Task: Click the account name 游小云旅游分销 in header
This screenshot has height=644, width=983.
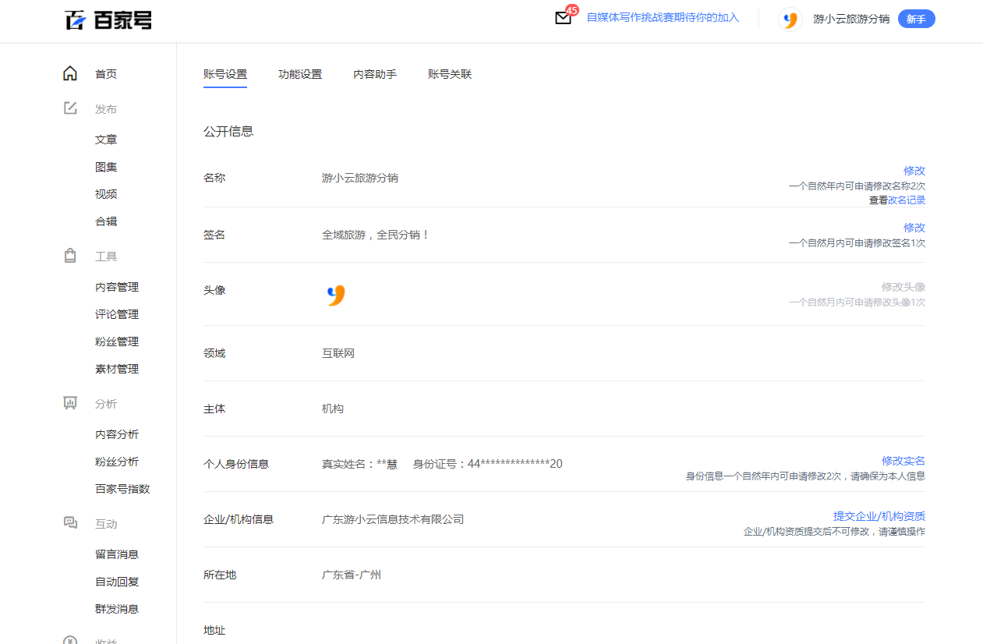Action: click(851, 19)
